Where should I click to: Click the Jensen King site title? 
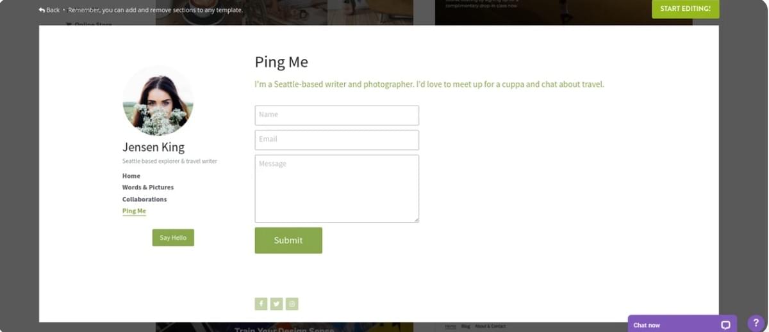(154, 147)
